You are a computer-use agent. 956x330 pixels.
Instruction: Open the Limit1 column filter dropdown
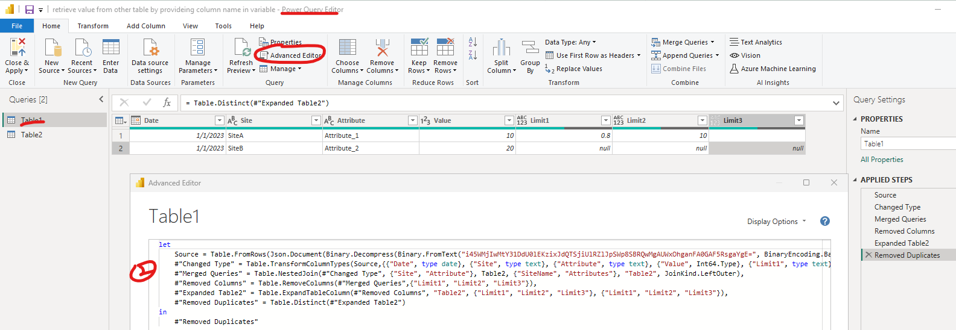coord(605,120)
